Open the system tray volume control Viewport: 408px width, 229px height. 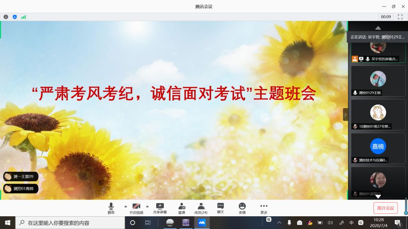330,223
